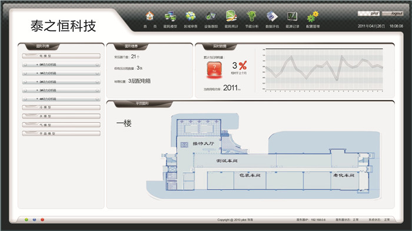Click 接待大厅 room on floor plan
This screenshot has height=231, width=412.
(x=203, y=143)
